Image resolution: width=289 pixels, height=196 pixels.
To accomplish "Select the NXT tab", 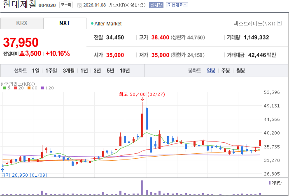I will [x=65, y=23].
